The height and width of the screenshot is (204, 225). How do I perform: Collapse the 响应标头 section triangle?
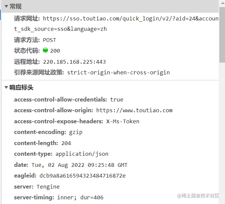coord(6,87)
